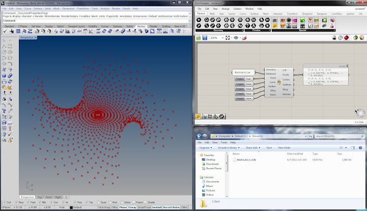The height and width of the screenshot is (211, 367).
Task: Click the Back arrow in the Explorer window
Action: tap(199, 136)
